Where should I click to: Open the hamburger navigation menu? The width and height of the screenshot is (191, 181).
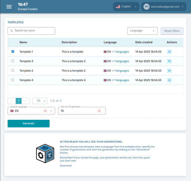click(9, 7)
